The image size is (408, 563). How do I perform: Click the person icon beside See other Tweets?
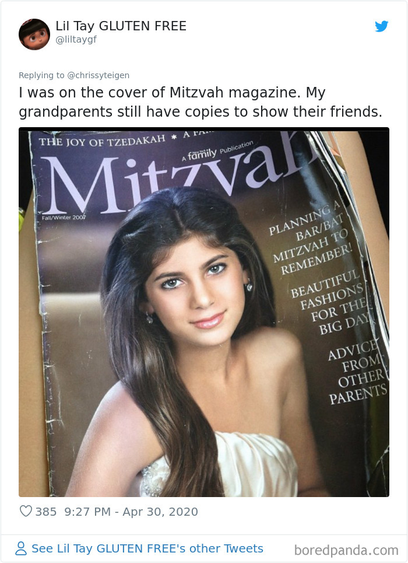tap(21, 548)
